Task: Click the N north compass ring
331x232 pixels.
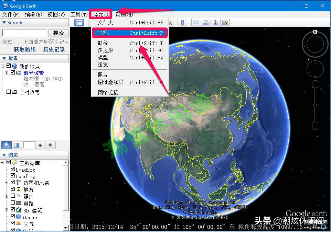Action: [315, 44]
